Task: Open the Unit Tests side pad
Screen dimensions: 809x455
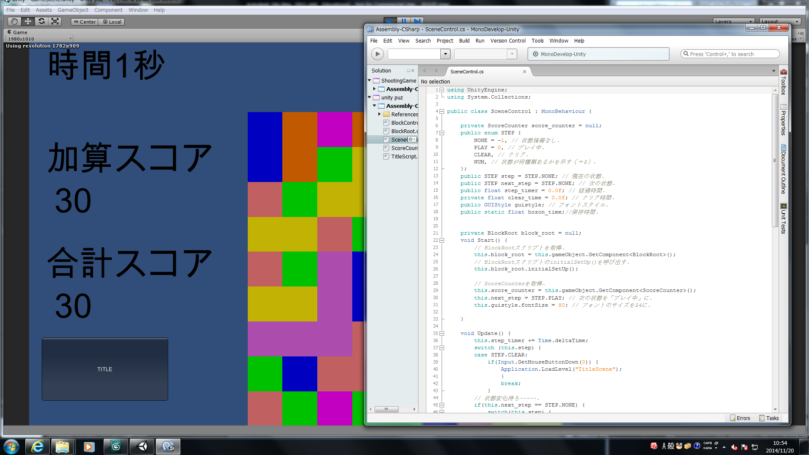Action: point(783,219)
